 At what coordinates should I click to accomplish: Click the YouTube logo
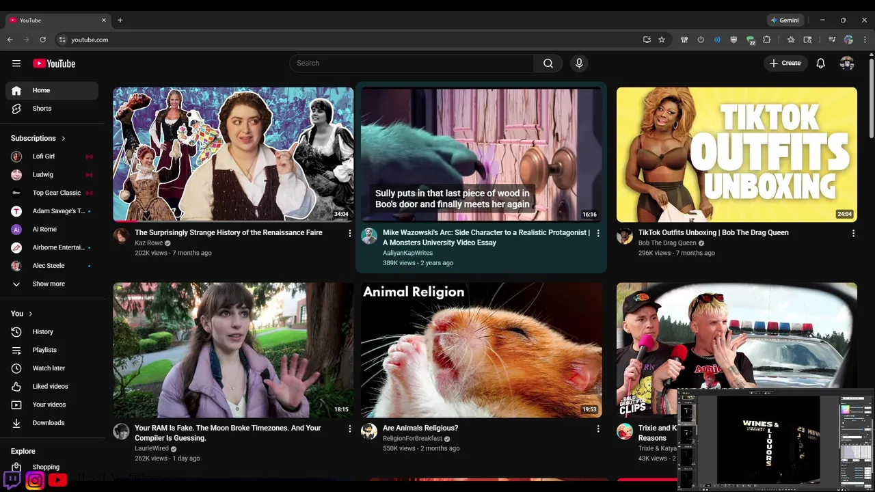54,64
